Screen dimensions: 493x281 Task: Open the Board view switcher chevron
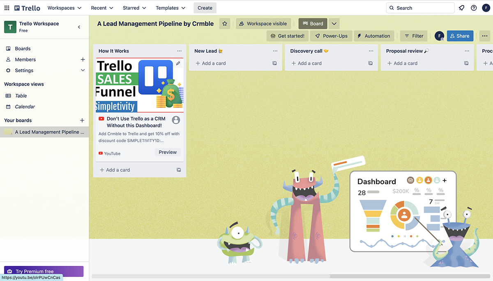[x=334, y=23]
